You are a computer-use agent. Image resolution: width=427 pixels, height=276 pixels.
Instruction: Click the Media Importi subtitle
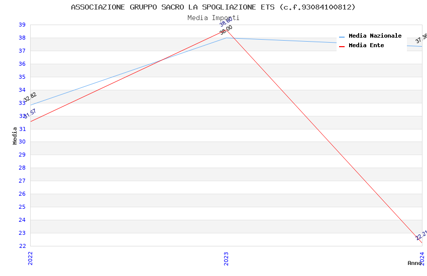(x=213, y=18)
